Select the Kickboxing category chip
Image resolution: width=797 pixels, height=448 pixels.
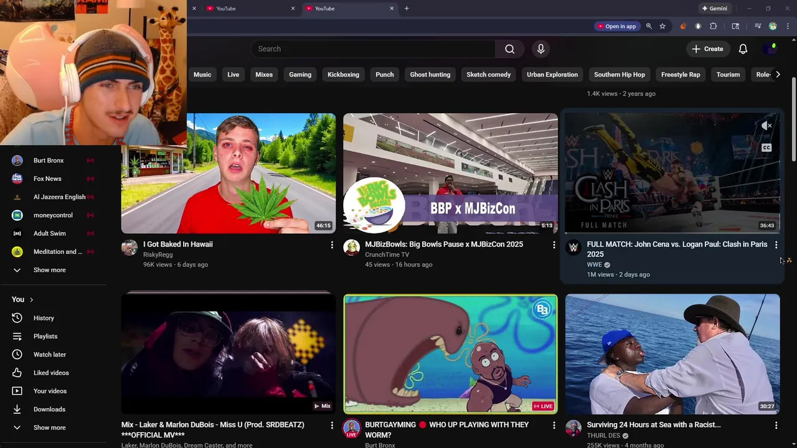point(343,75)
